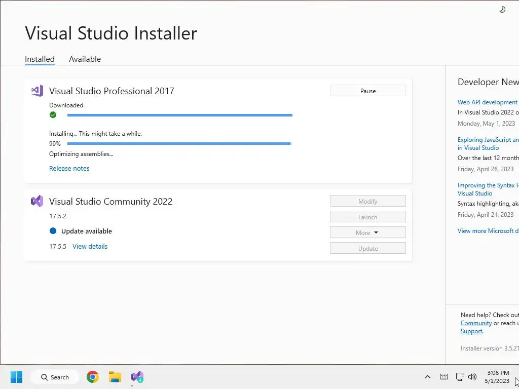
Task: Open View more Microsoft developer news link
Action: click(488, 231)
